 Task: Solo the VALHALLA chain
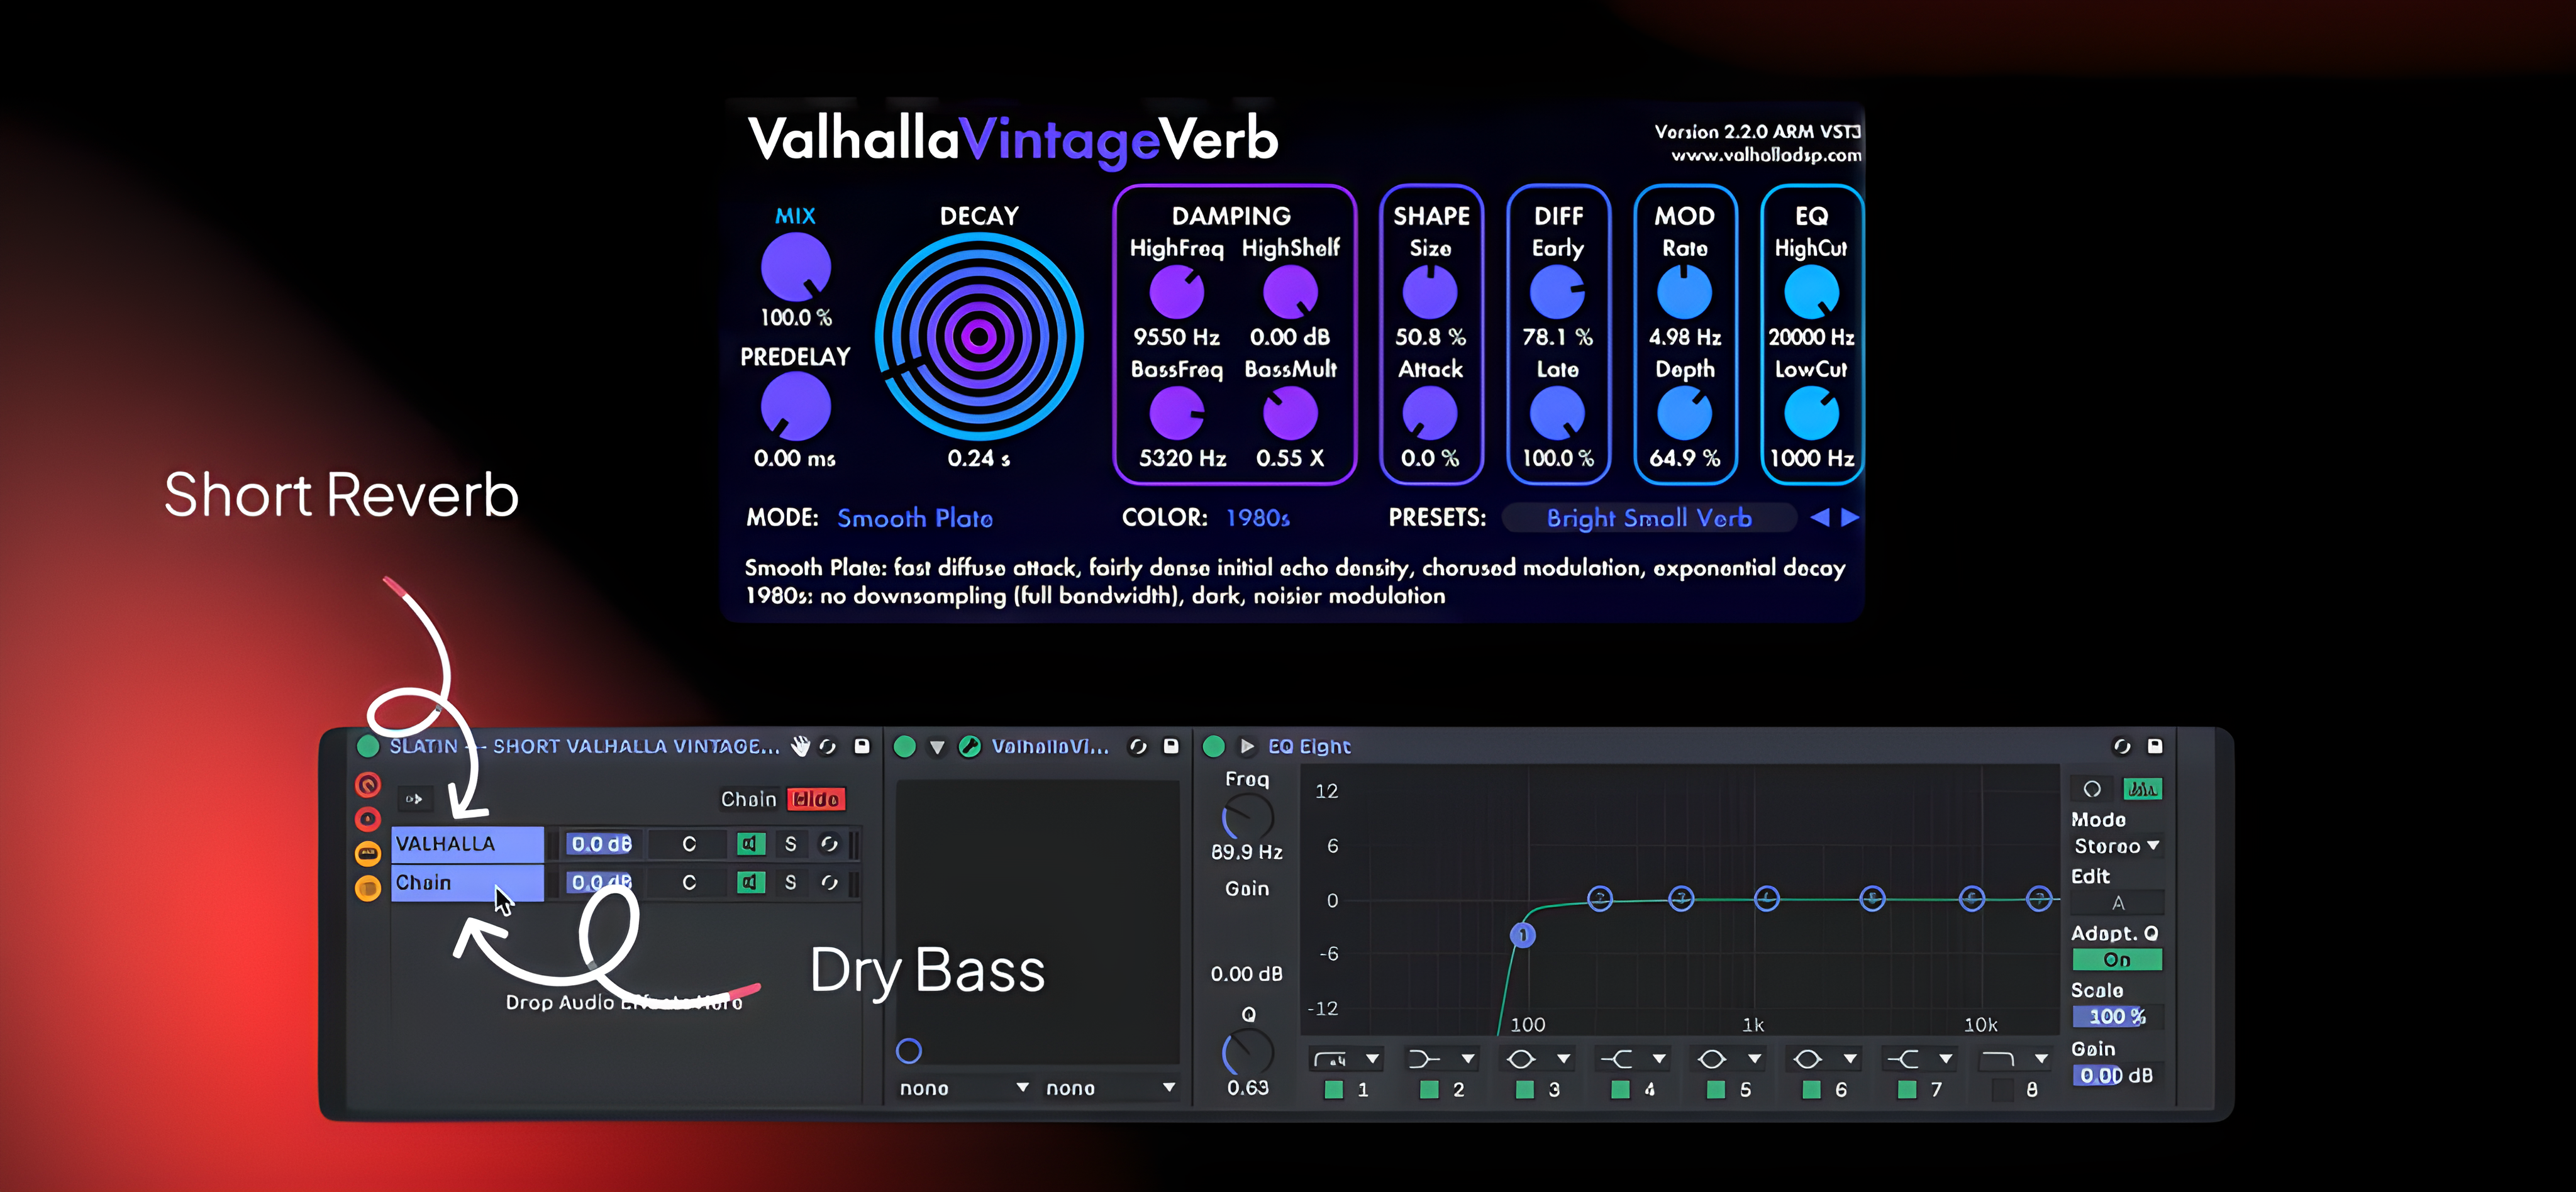click(791, 844)
